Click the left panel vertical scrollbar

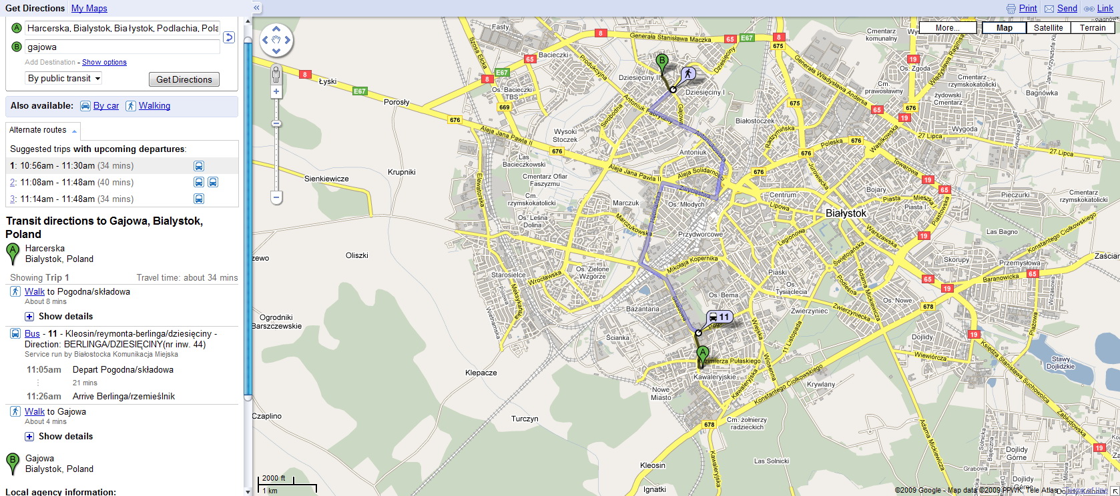click(248, 220)
